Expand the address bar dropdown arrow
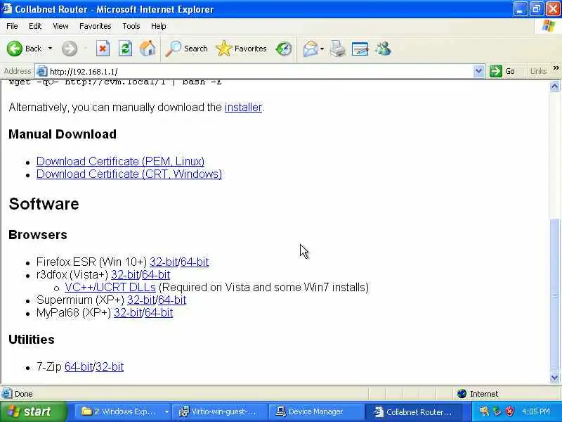 pyautogui.click(x=478, y=71)
